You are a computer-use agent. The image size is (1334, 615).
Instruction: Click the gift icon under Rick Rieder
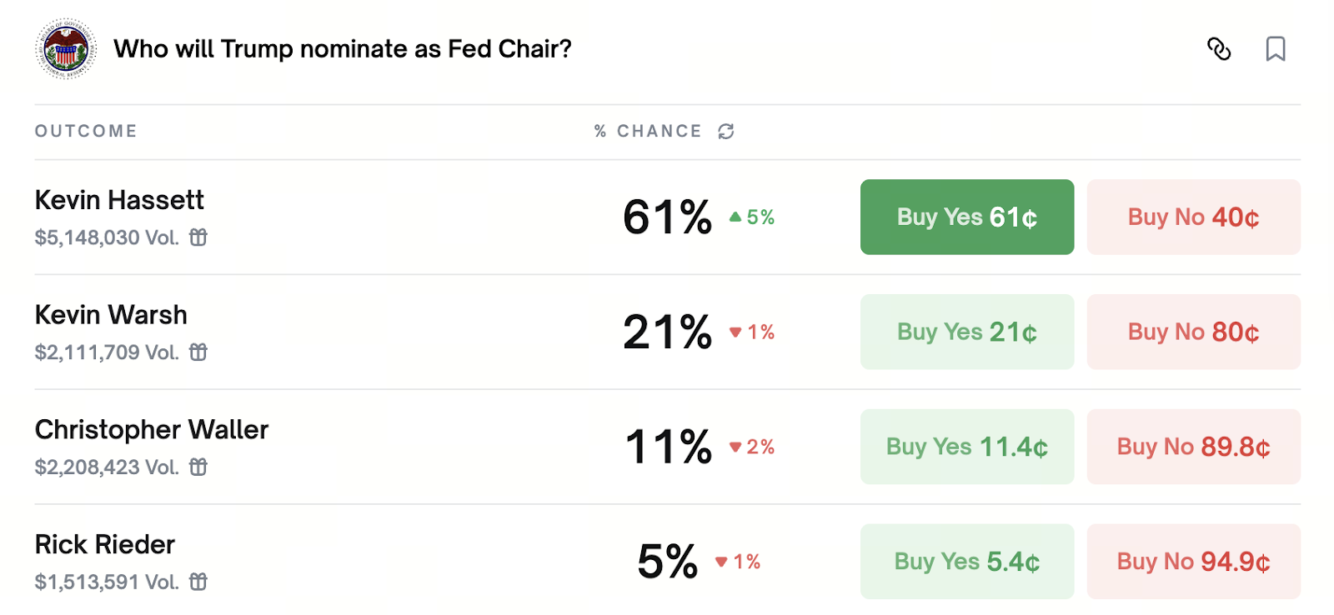198,582
